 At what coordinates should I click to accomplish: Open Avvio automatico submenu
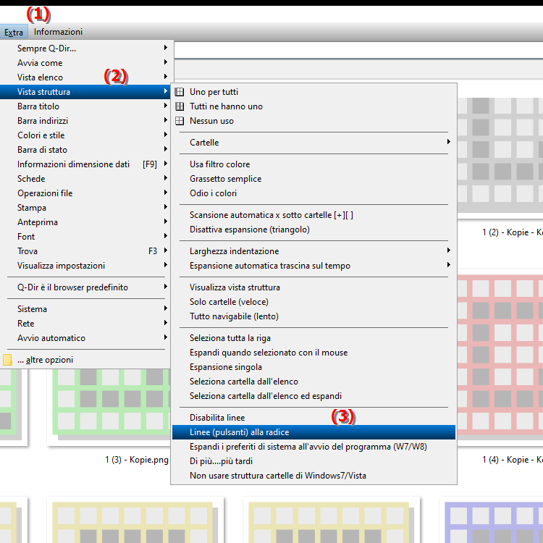coord(85,338)
